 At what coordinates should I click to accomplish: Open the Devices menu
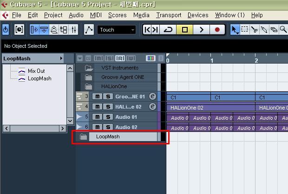coord(198,15)
